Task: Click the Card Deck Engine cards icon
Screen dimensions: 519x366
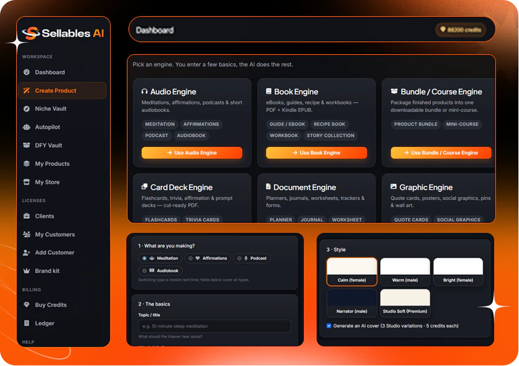Action: pos(144,187)
